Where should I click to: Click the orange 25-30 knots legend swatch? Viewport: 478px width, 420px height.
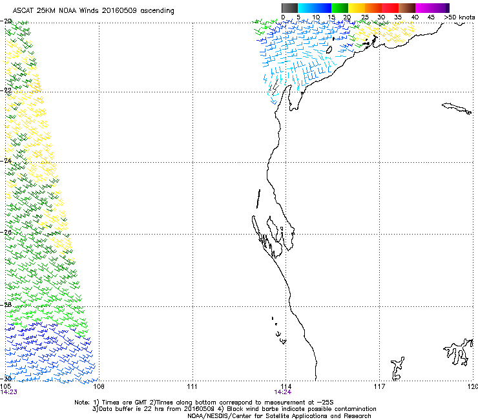(x=373, y=8)
